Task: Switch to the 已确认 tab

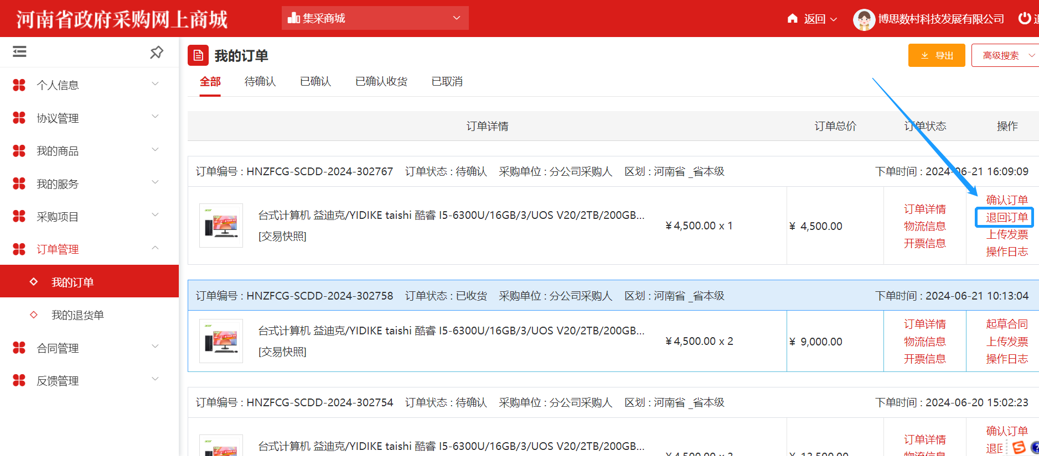Action: click(x=316, y=82)
